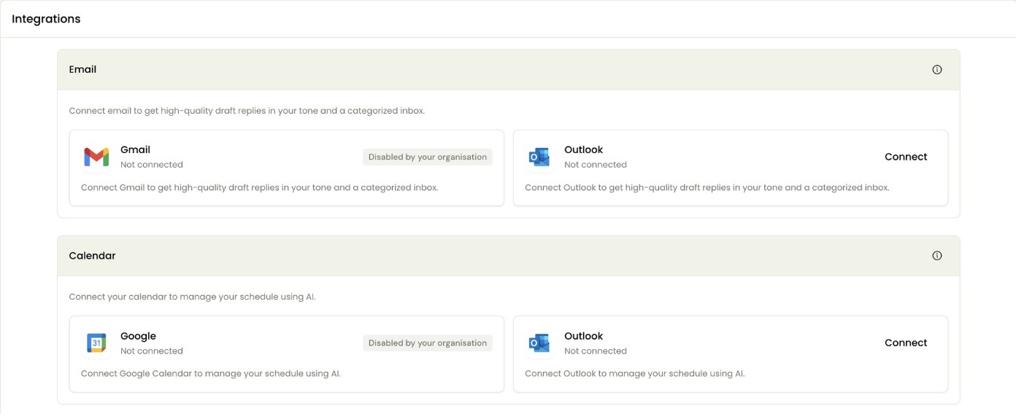Click the info icon in Calendar header
Viewport: 1016px width, 417px height.
tap(937, 256)
